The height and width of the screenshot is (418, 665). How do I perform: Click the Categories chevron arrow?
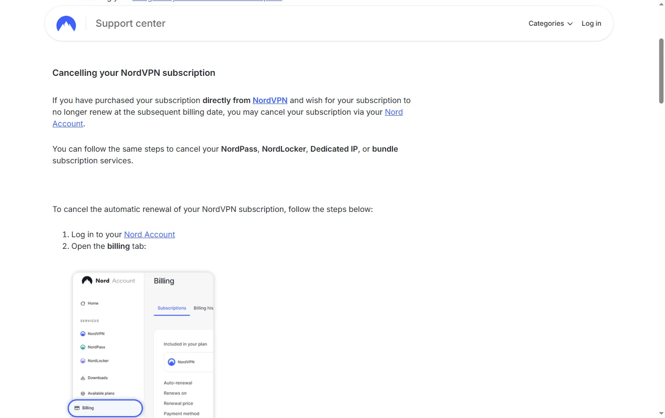point(570,24)
